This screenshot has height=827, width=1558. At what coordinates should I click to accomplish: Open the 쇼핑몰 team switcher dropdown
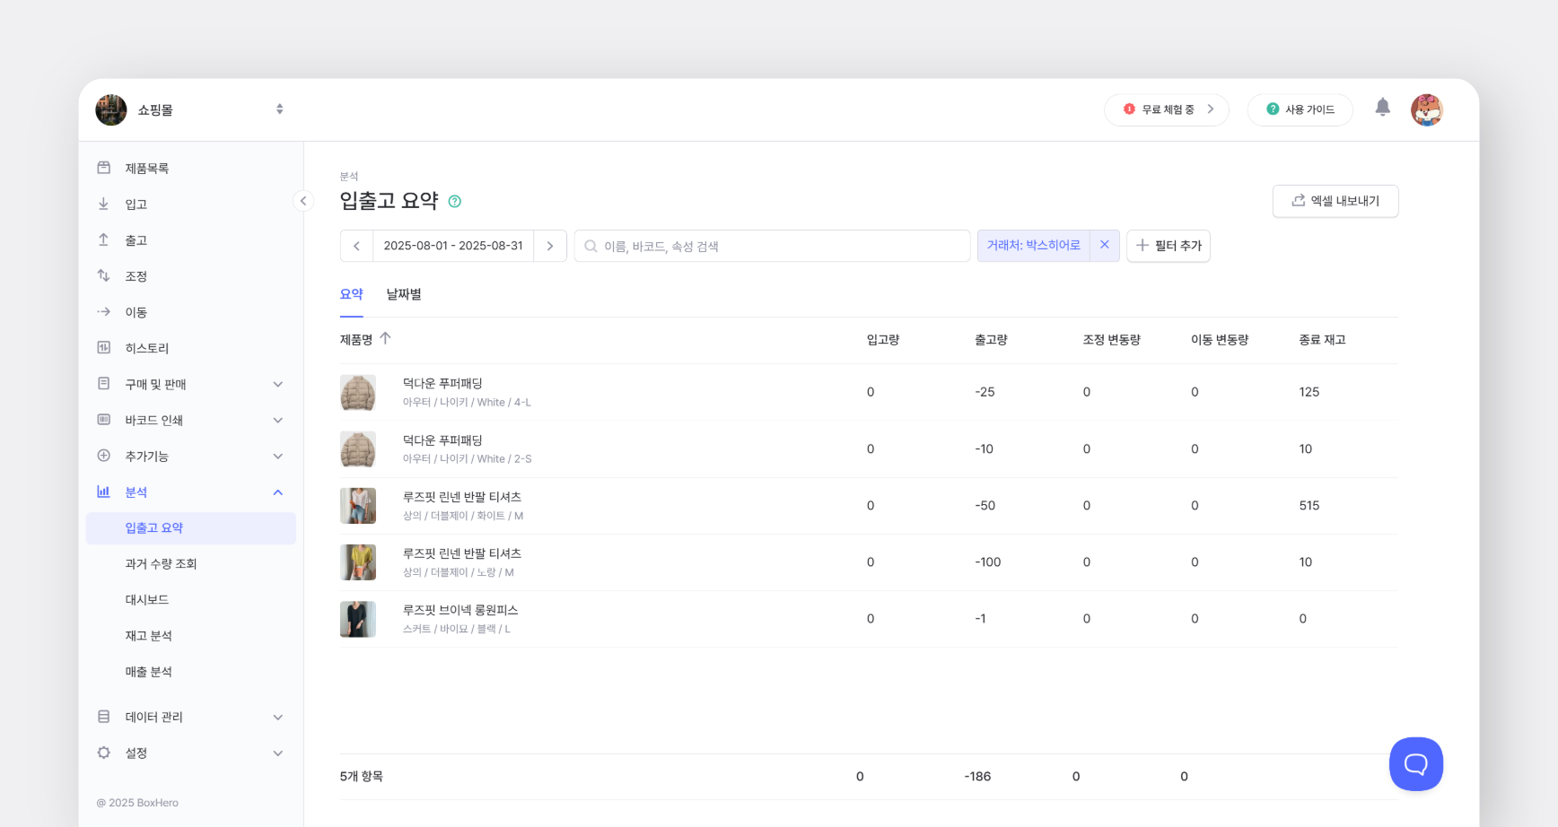pyautogui.click(x=279, y=109)
